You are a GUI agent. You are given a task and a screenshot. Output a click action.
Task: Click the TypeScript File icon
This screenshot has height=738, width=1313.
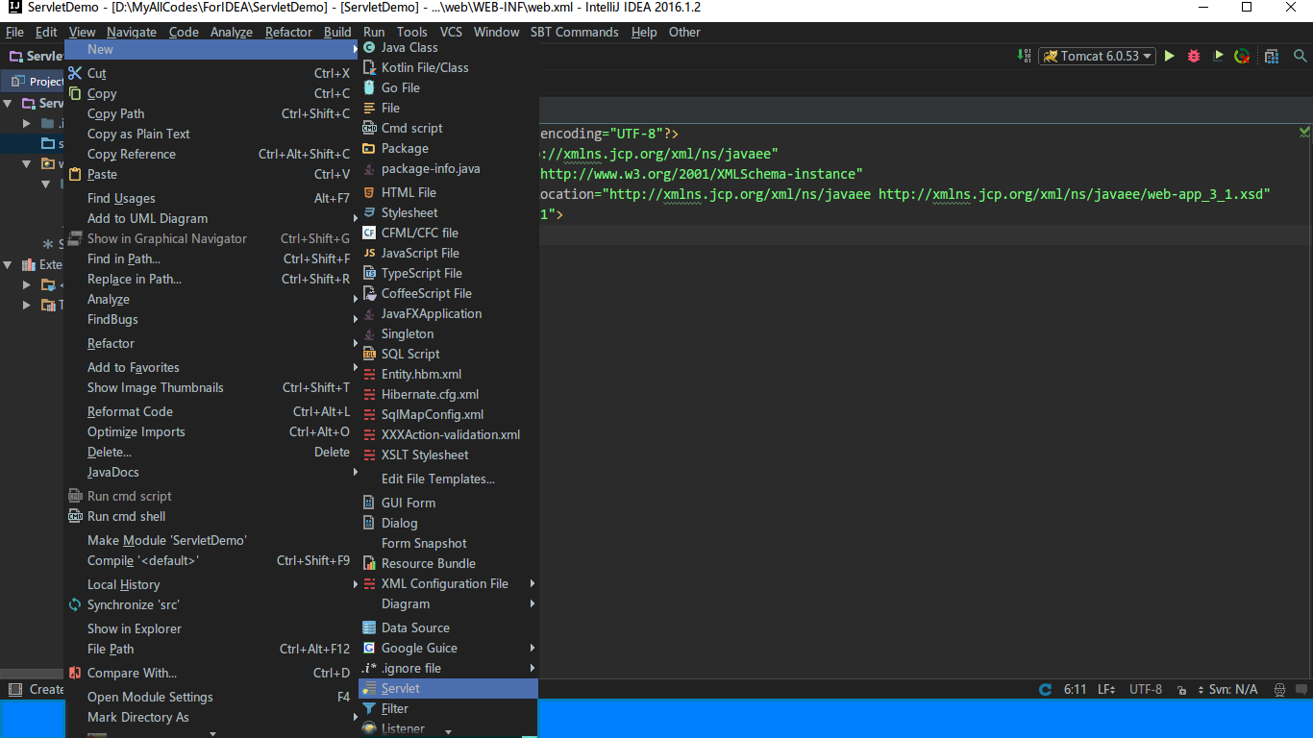coord(369,273)
